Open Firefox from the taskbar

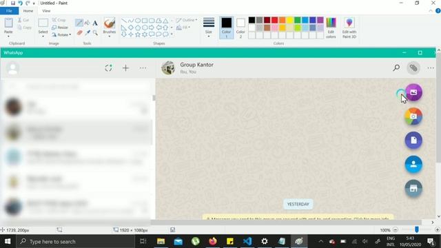(x=213, y=241)
